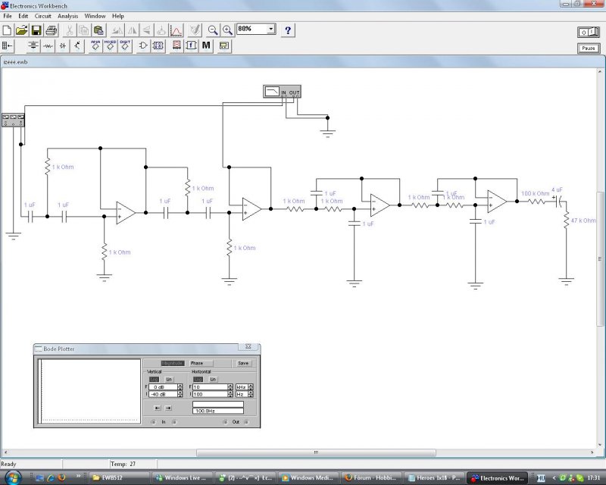Open the Edit menu

[x=23, y=16]
